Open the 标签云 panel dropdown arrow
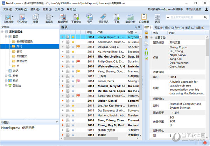 (x=57, y=122)
